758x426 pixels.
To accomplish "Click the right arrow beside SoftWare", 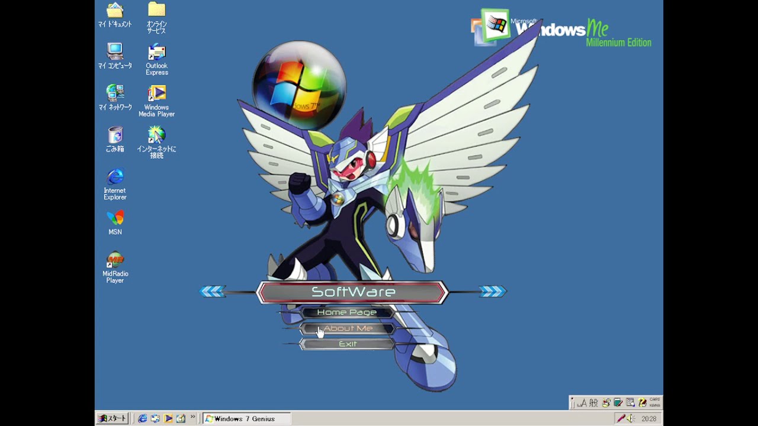I will (493, 291).
